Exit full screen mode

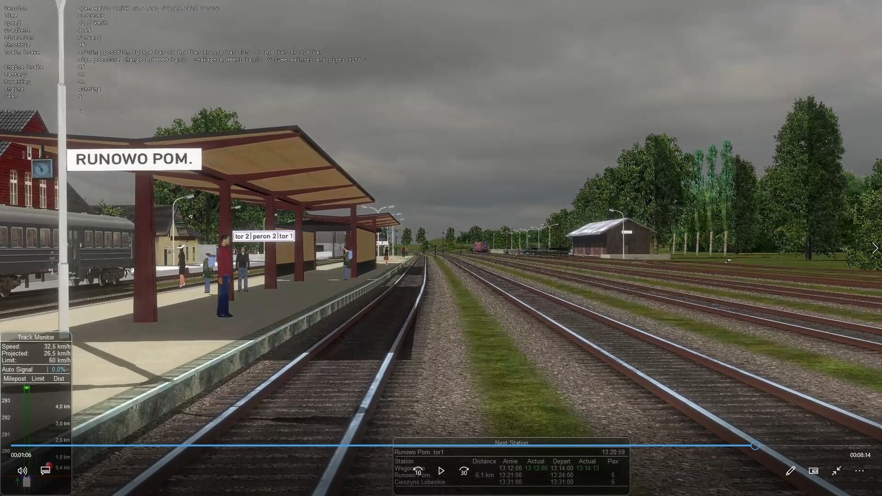pos(836,471)
